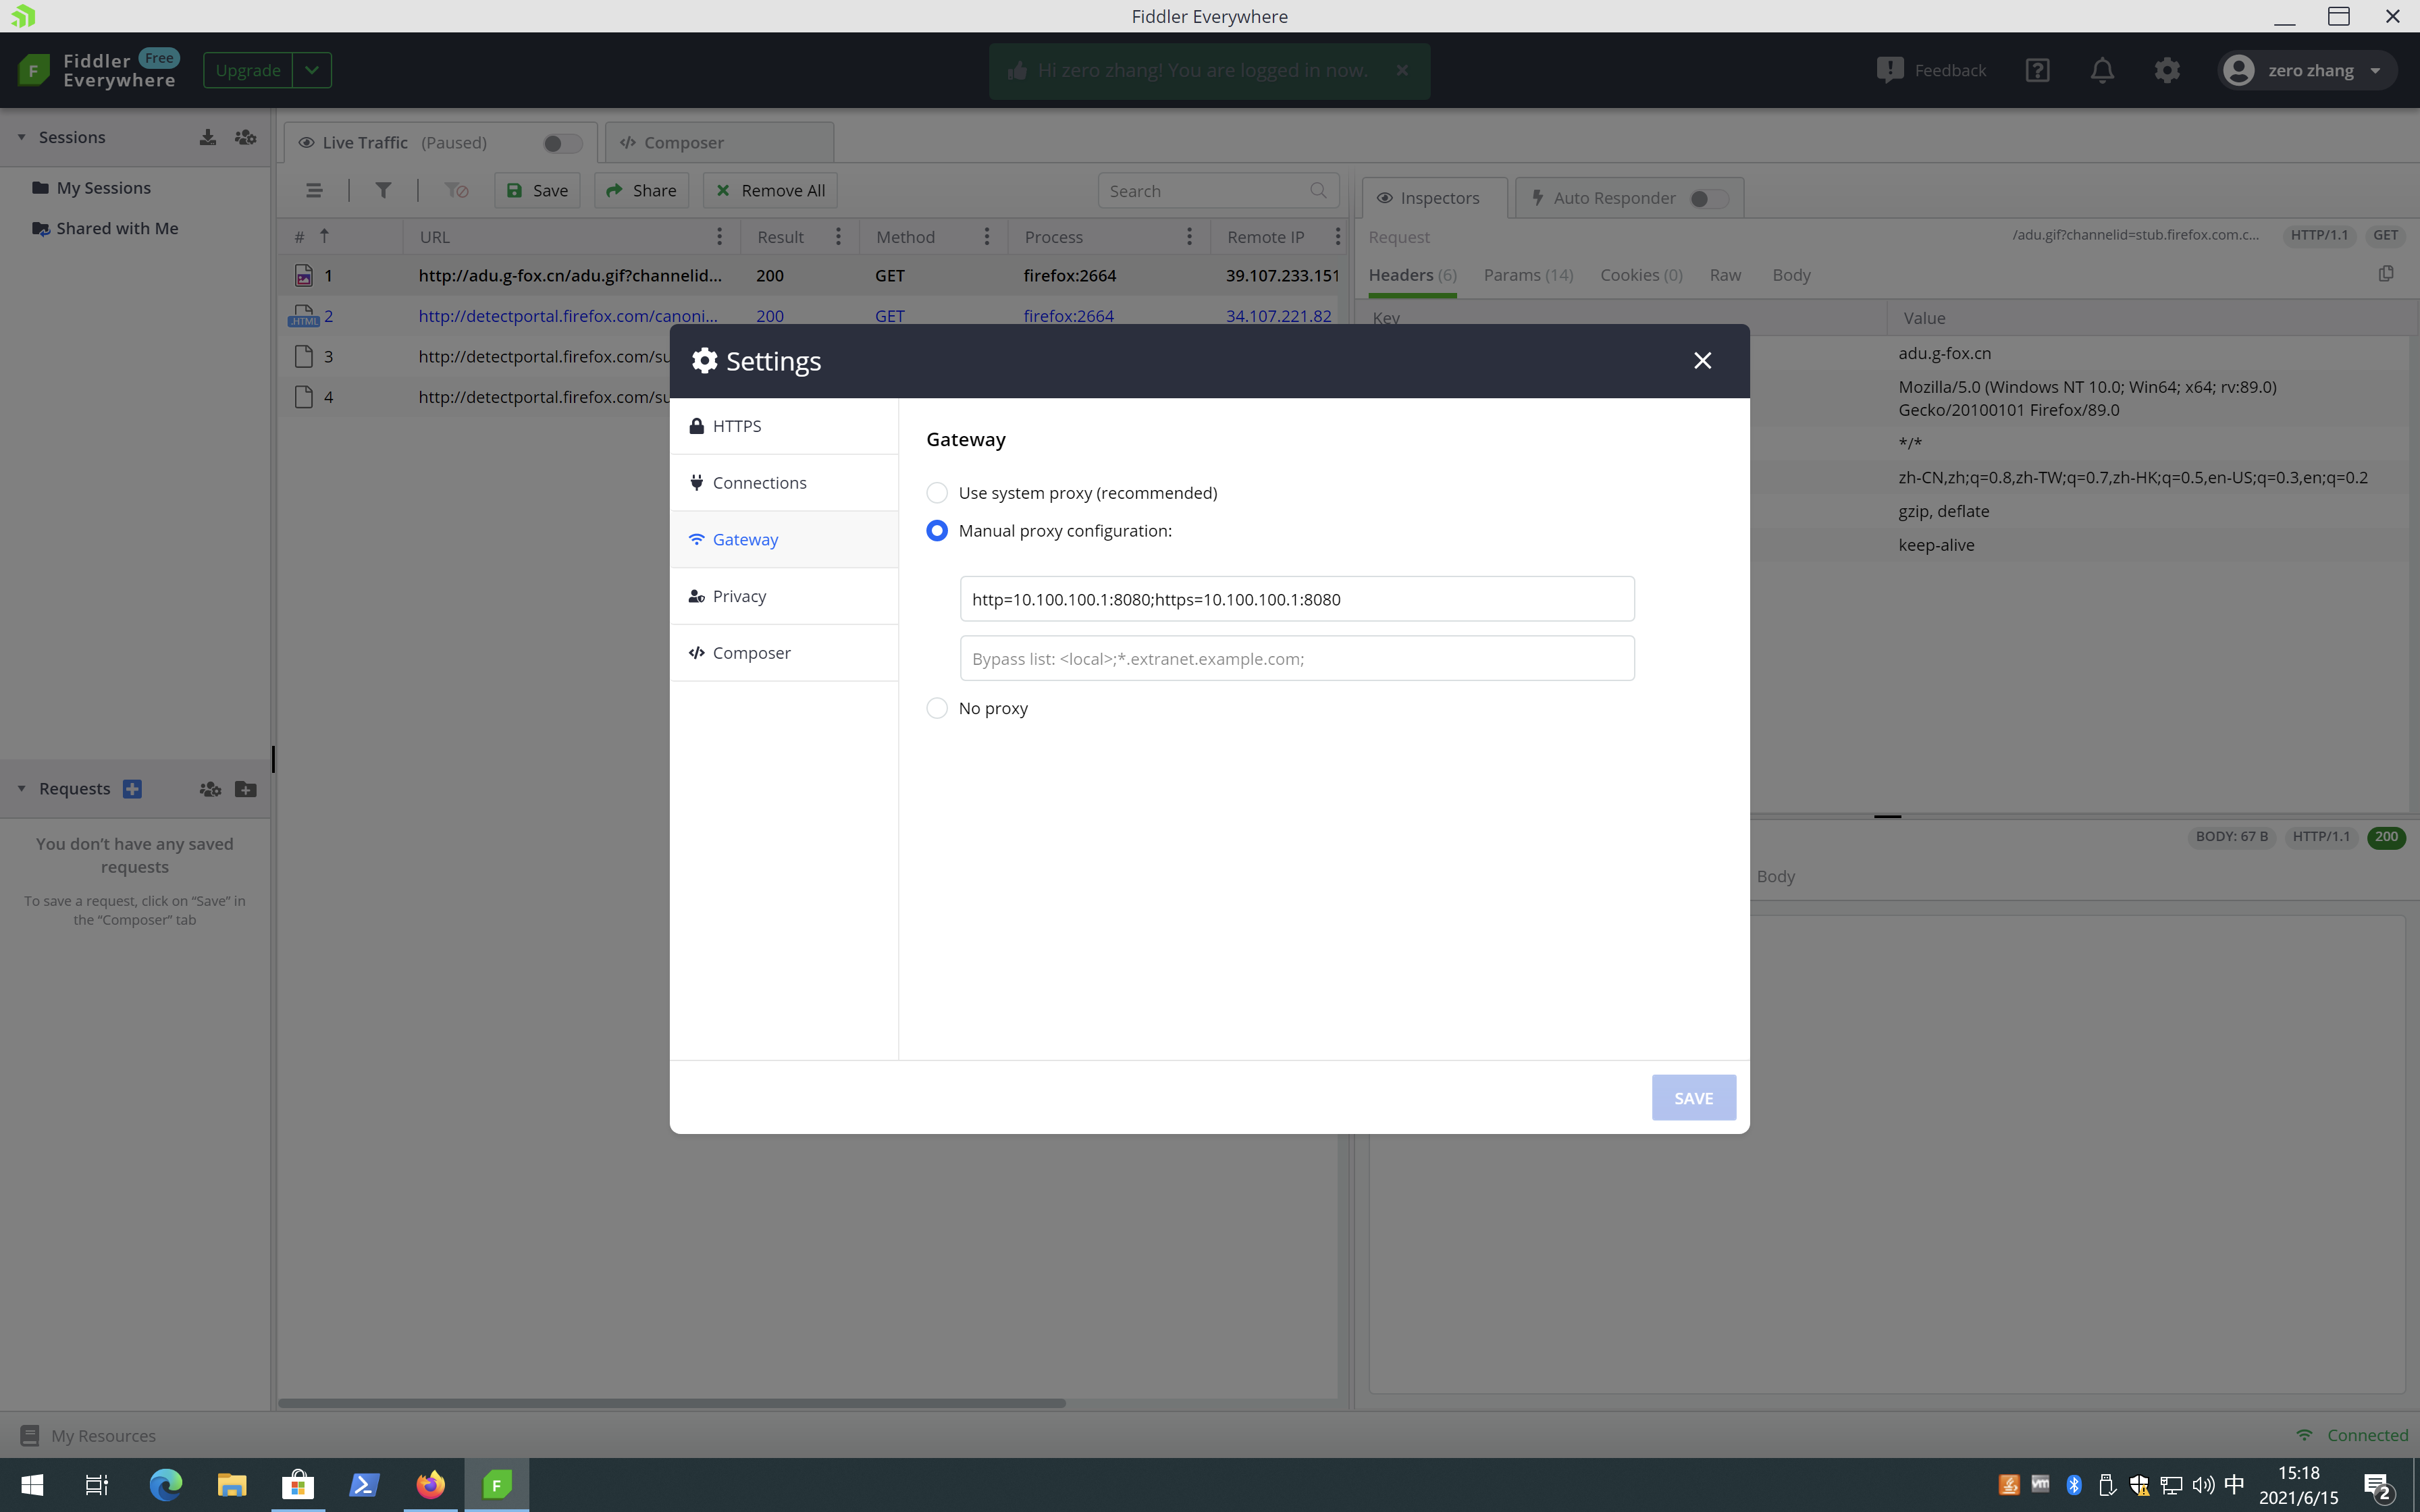The height and width of the screenshot is (1512, 2420).
Task: Collapse the Sessions panel
Action: (x=21, y=137)
